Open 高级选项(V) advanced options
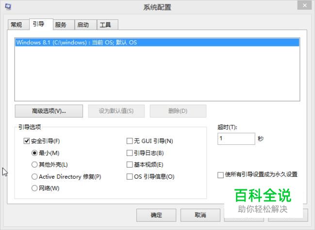Image resolution: width=315 pixels, height=230 pixels. point(49,111)
